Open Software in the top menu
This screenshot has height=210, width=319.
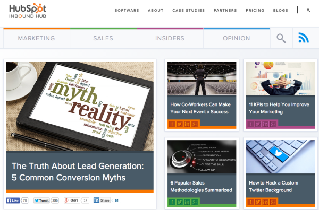(127, 11)
